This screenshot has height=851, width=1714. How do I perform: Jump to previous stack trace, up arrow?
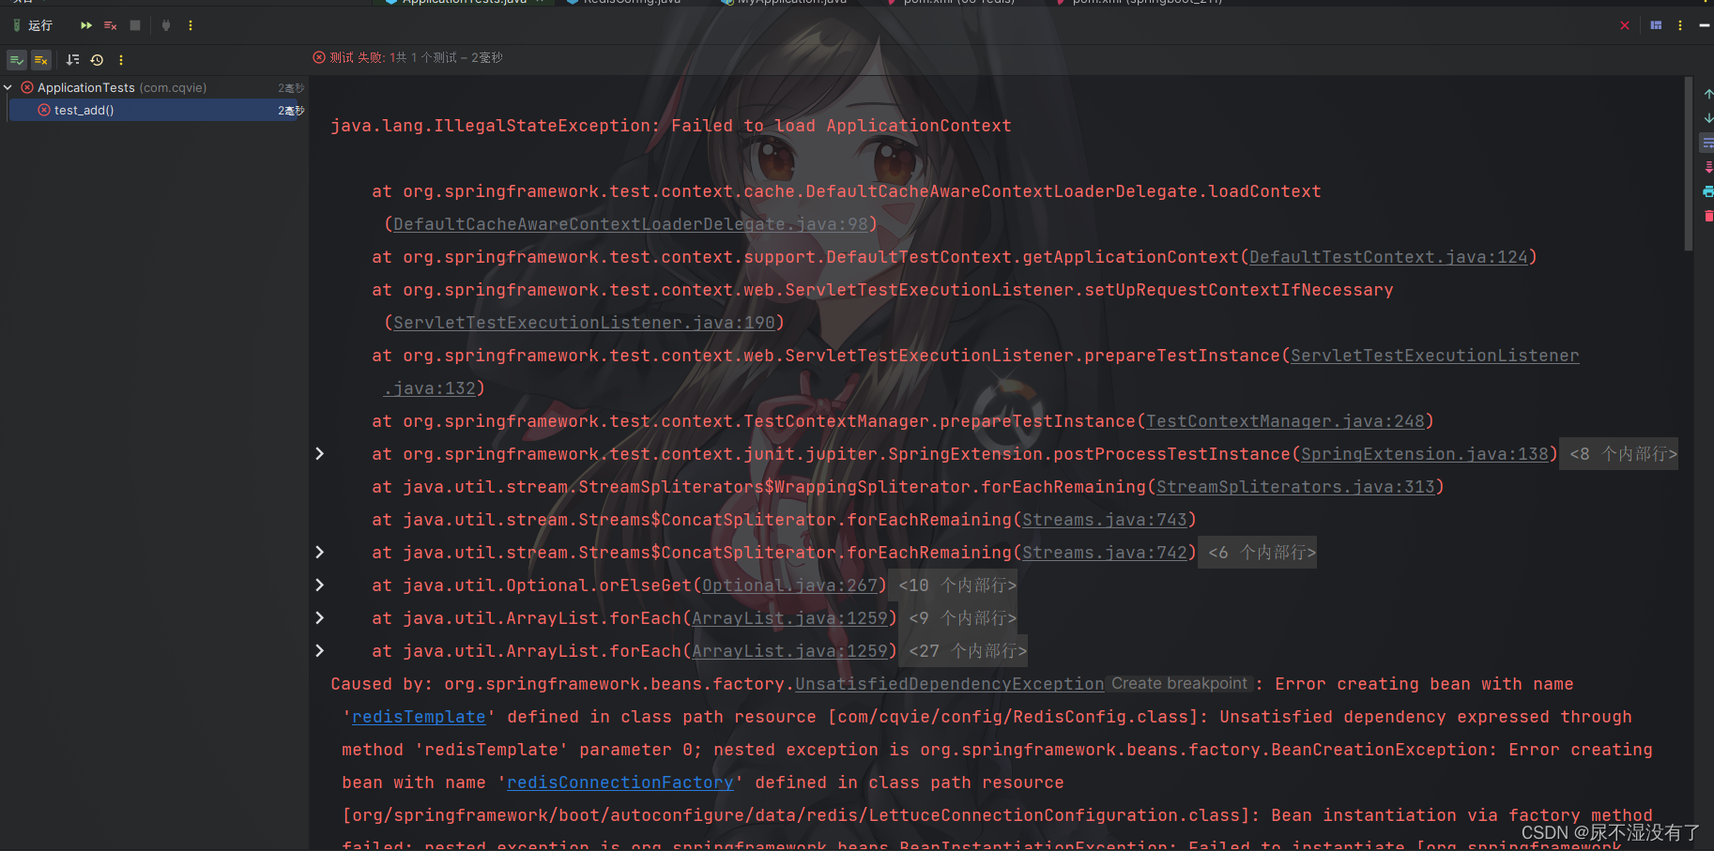point(1708,94)
